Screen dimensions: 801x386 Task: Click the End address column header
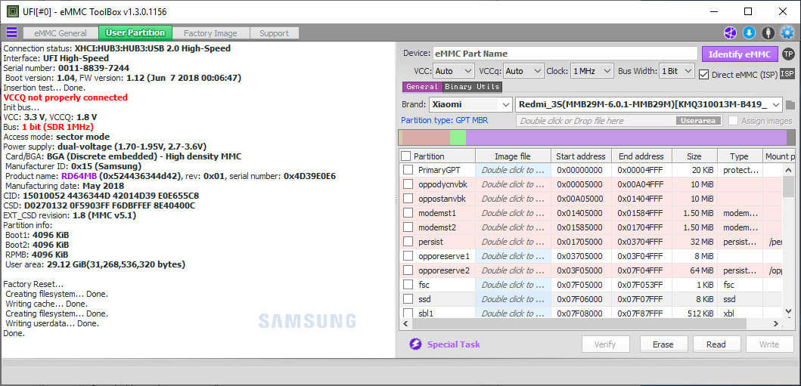point(641,156)
